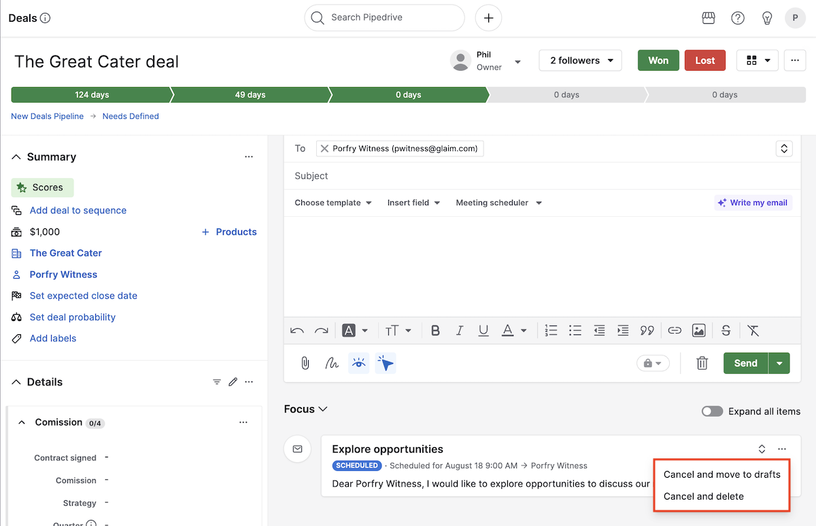Insert a hyperlink
Viewport: 816px width, 526px height.
675,331
